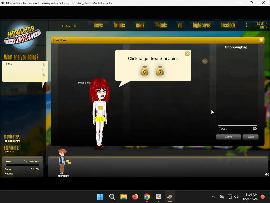
Task: Click the round arrow icon in Look Shop
Action: (x=205, y=61)
